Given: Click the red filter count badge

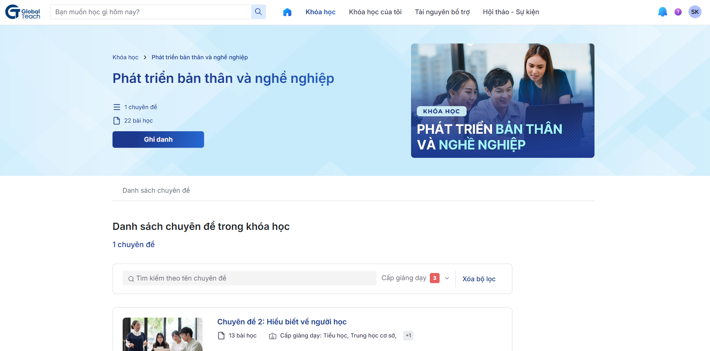Looking at the screenshot, I should point(435,278).
